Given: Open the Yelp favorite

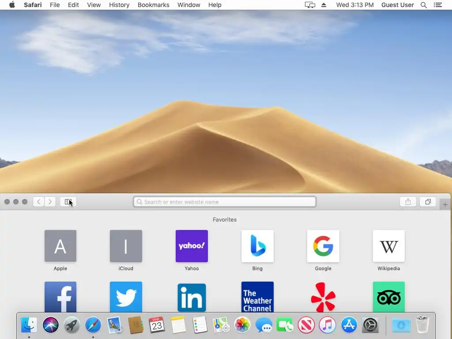Looking at the screenshot, I should point(323,297).
